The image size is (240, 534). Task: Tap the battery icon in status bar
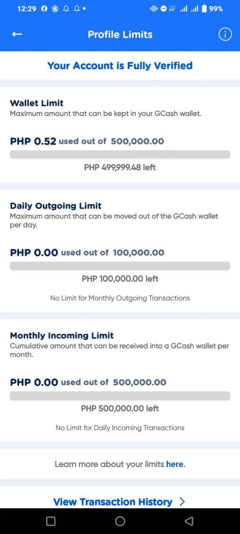coord(204,9)
